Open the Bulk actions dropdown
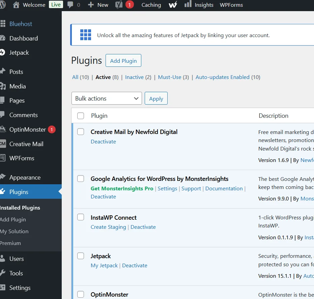 point(107,99)
